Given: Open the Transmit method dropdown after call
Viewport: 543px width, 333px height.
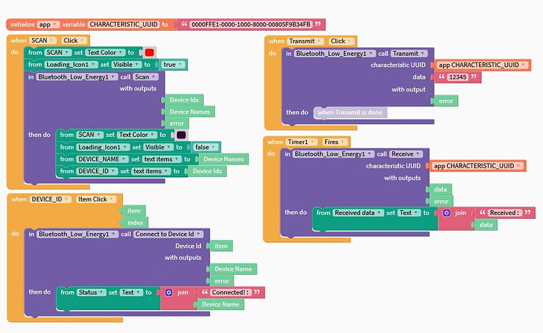Looking at the screenshot, I should point(409,54).
